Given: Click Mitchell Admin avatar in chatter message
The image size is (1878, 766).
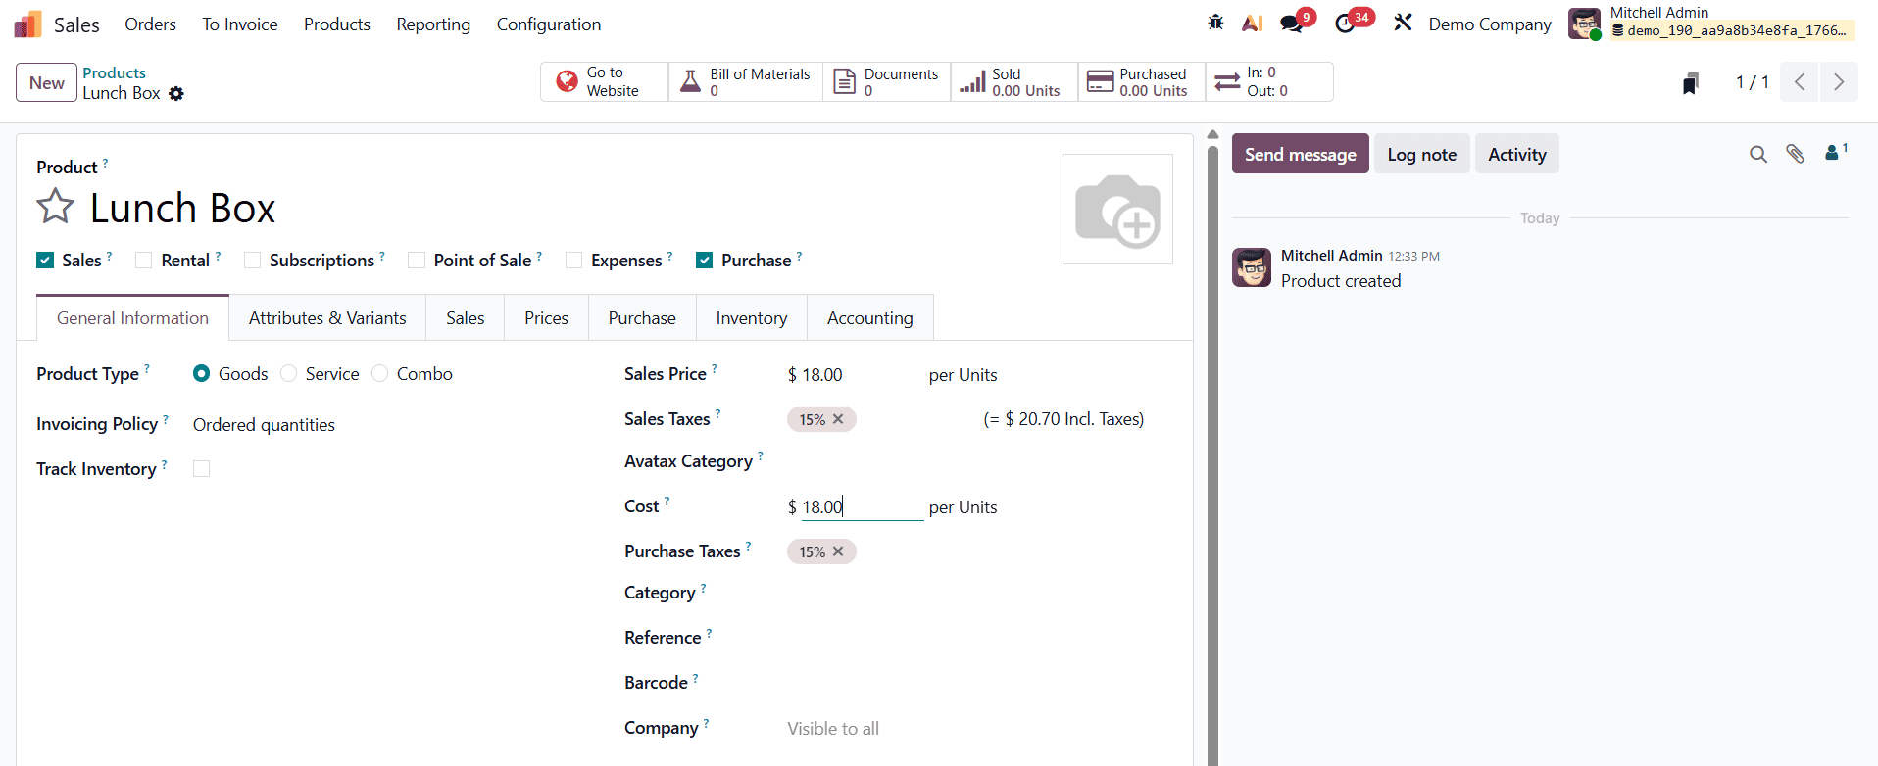Looking at the screenshot, I should (1252, 267).
